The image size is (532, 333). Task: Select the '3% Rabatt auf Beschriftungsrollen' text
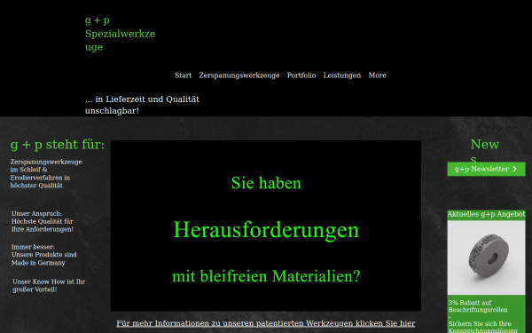pos(478,306)
